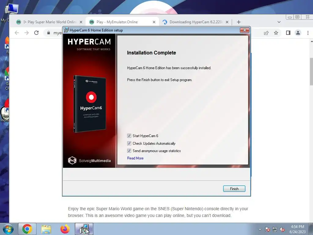This screenshot has width=313, height=235.
Task: Open Windows Start menu
Action: pyautogui.click(x=8, y=229)
